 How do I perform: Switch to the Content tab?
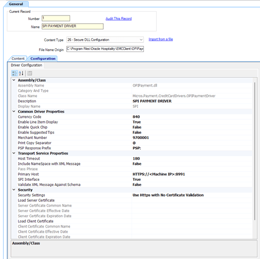[x=18, y=59]
